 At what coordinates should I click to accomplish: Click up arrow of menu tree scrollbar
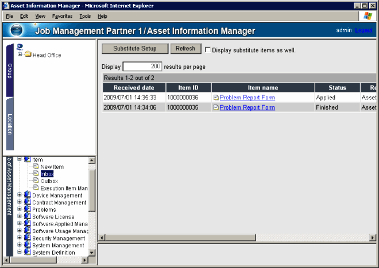click(x=92, y=160)
